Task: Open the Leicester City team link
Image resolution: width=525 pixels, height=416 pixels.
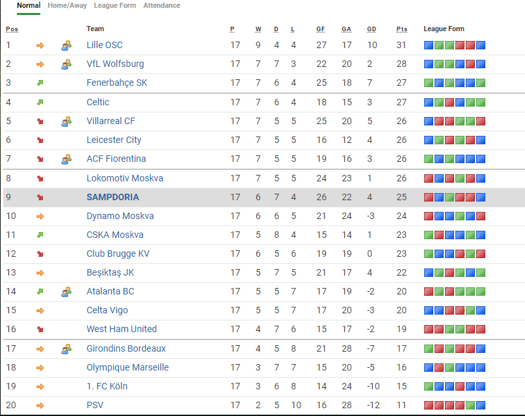Action: coord(114,140)
